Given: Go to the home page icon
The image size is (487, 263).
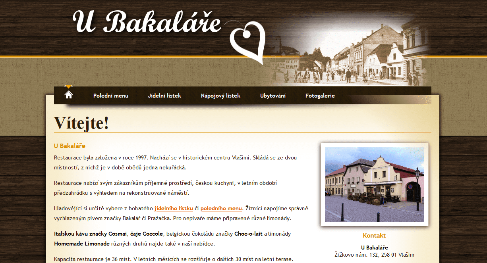Looking at the screenshot, I should click(69, 95).
